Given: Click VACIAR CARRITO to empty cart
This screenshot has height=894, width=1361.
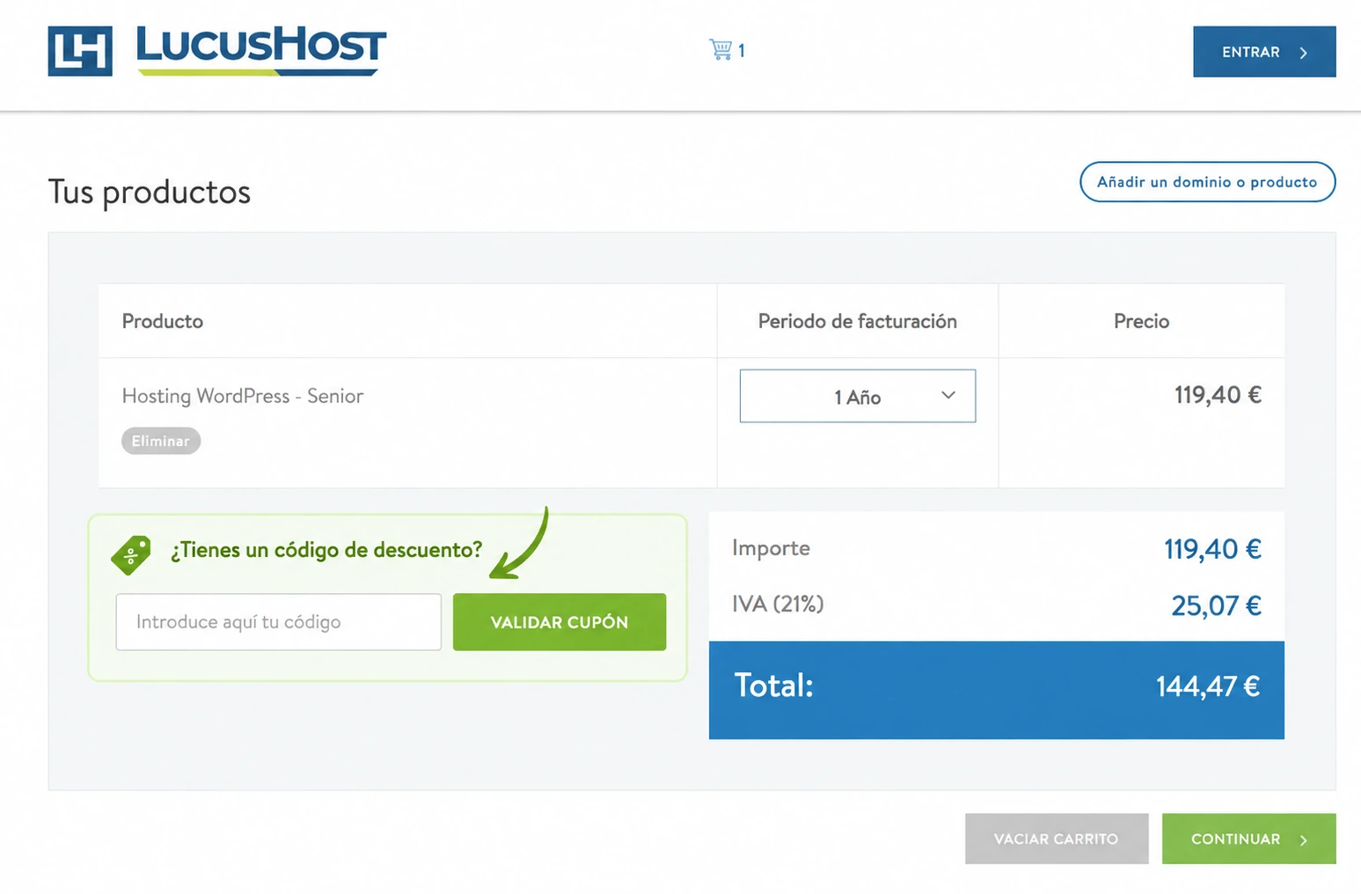Looking at the screenshot, I should [x=1057, y=839].
